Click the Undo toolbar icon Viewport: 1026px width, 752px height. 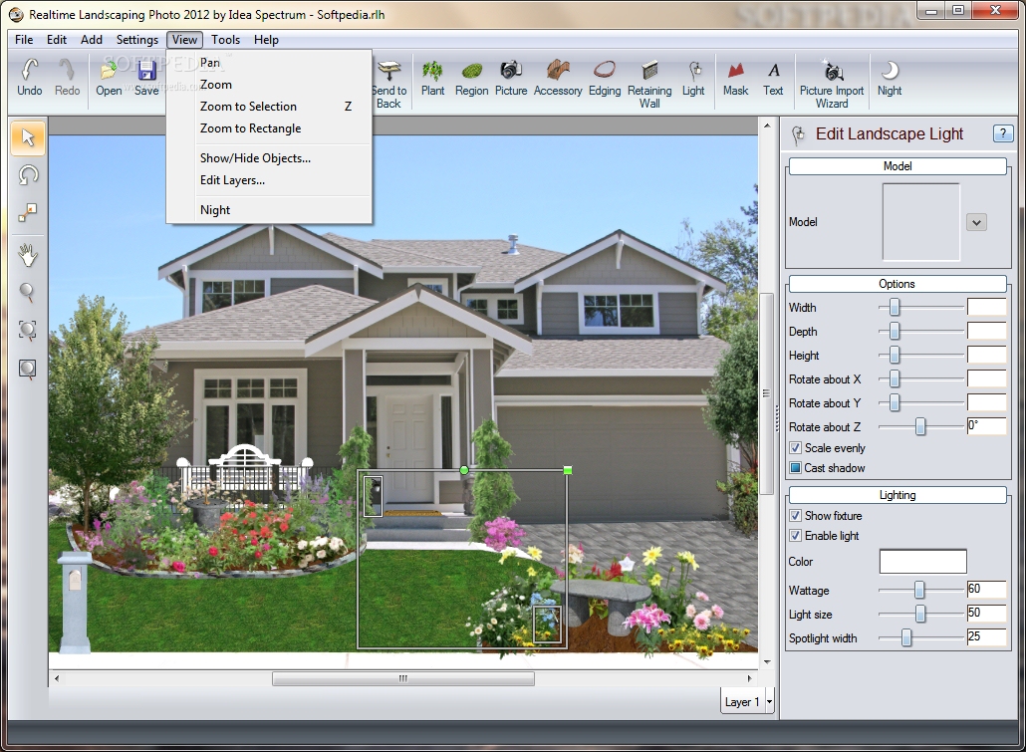click(30, 78)
